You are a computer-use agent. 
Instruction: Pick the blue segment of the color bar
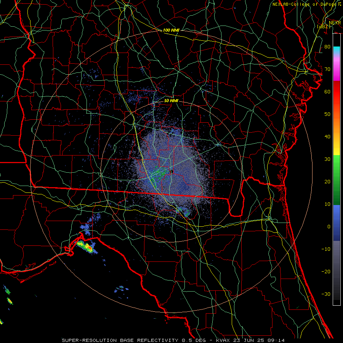pyautogui.click(x=337, y=223)
